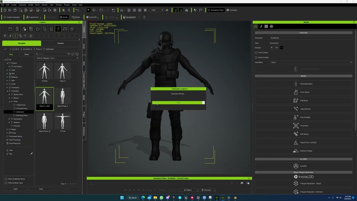Enable the Foot Contact checkbox
The width and height of the screenshot is (357, 201).
pyautogui.click(x=256, y=52)
